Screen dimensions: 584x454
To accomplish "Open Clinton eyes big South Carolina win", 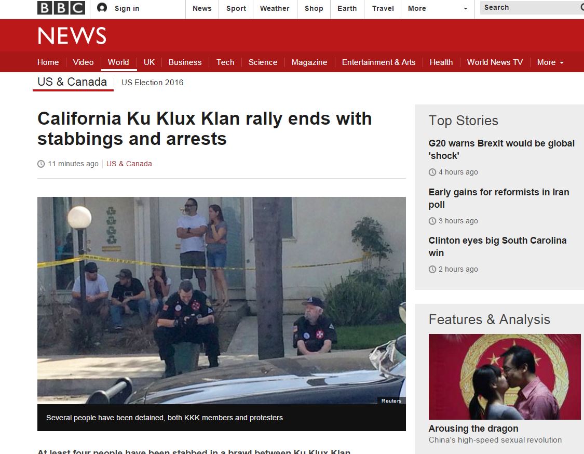I will click(497, 246).
